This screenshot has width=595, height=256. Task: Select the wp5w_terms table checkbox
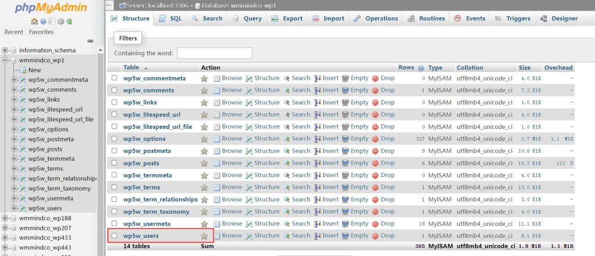[x=114, y=187]
